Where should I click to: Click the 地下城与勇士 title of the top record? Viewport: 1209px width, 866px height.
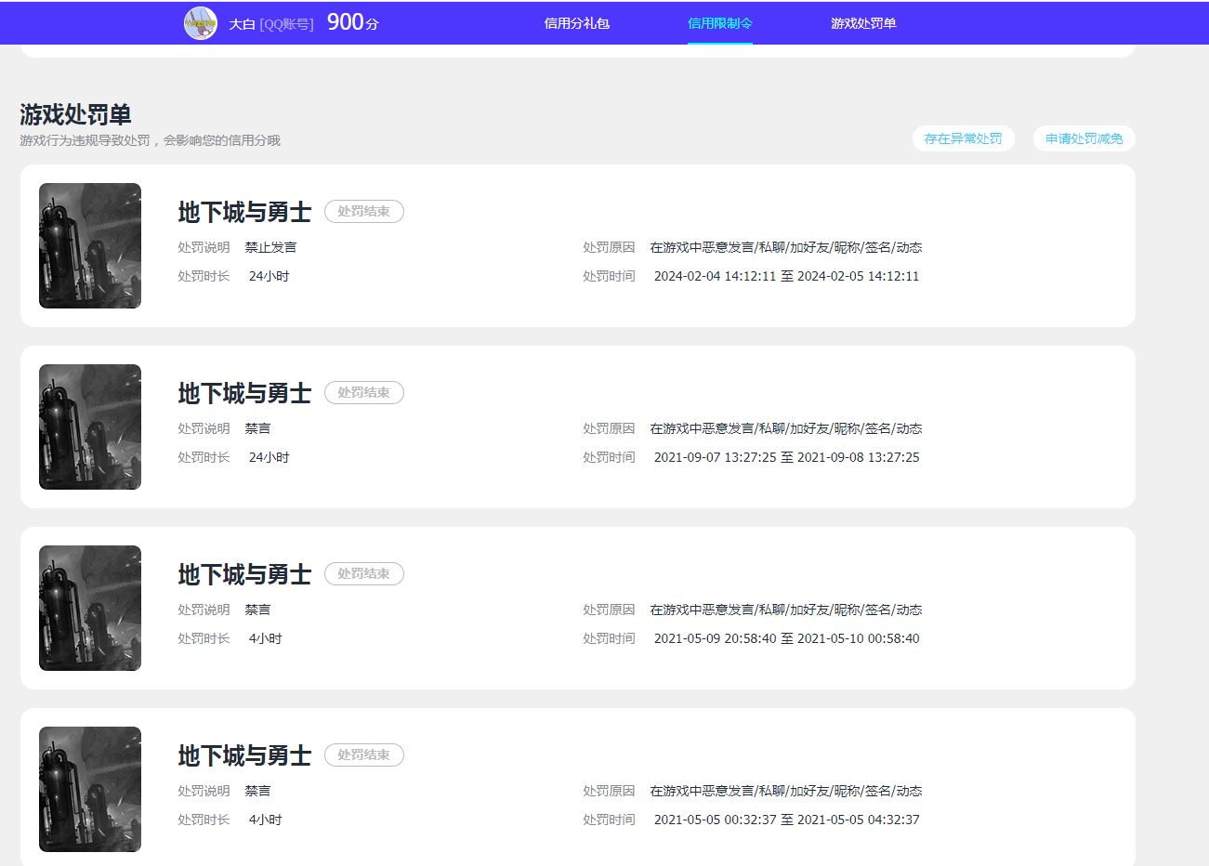(x=243, y=211)
